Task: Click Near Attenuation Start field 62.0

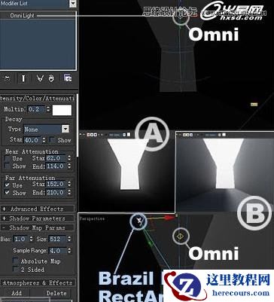Action: pos(56,158)
